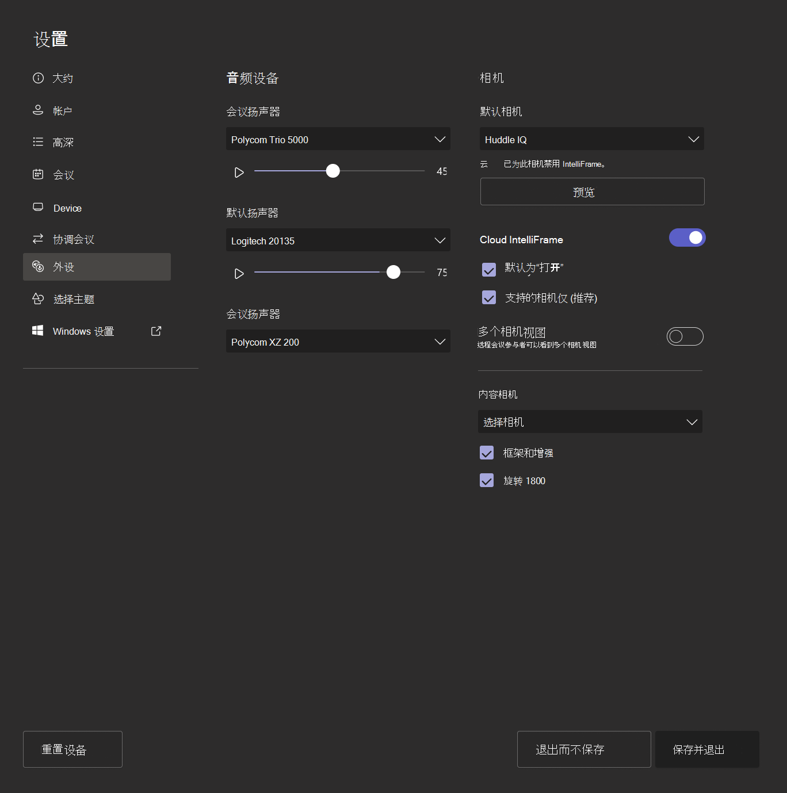The image size is (787, 793).
Task: Click 退出而不保存 button
Action: tap(584, 749)
